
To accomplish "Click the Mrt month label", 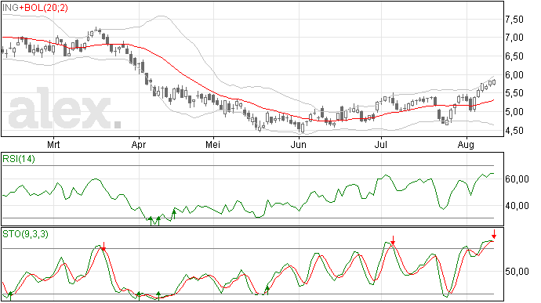I will tap(53, 144).
